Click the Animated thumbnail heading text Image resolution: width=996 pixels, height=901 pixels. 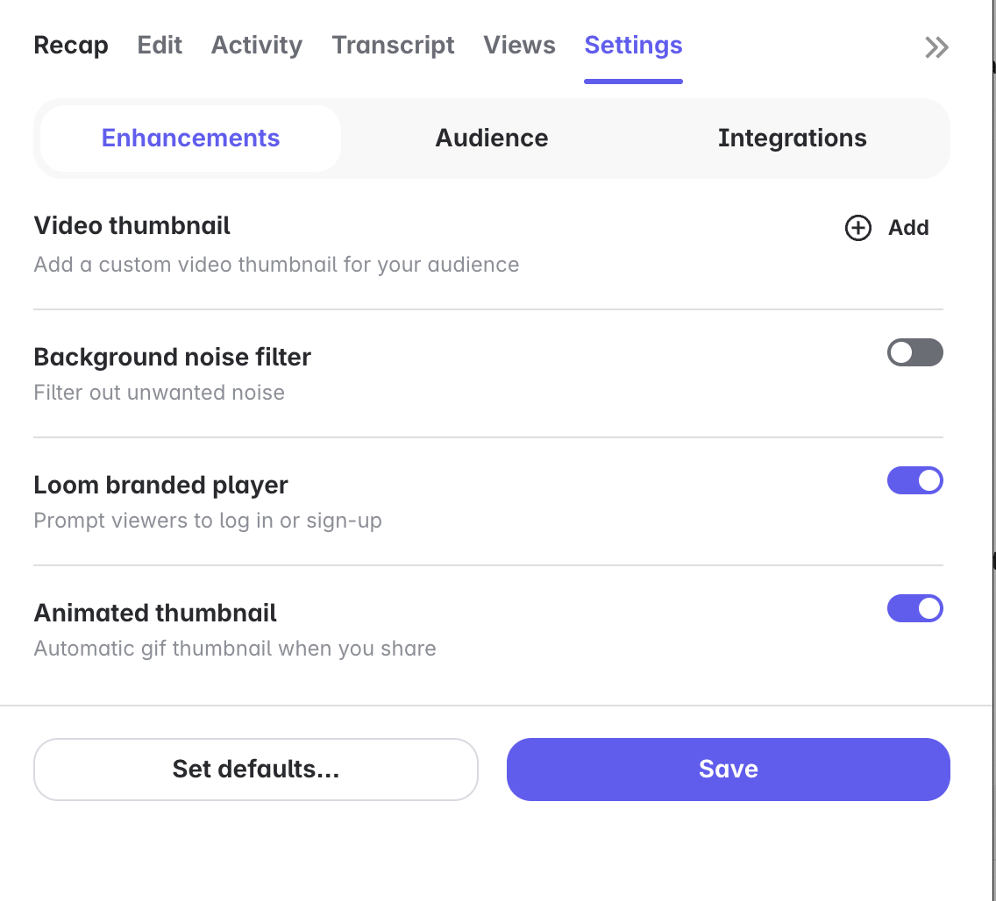coord(155,614)
